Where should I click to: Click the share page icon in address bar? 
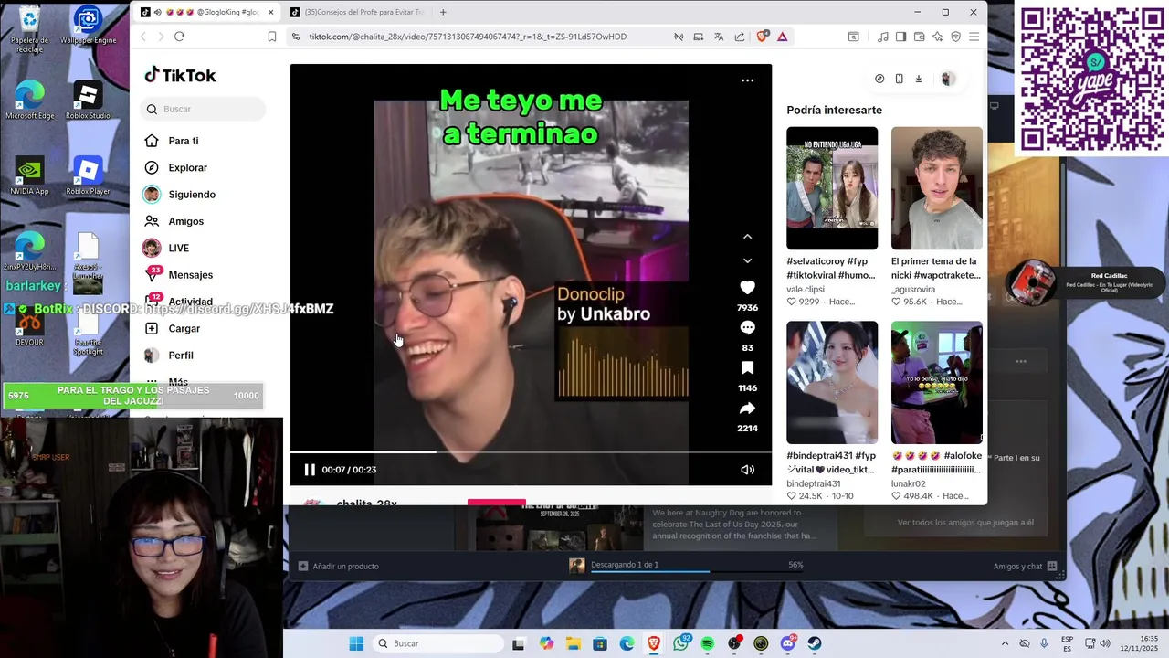[x=738, y=37]
